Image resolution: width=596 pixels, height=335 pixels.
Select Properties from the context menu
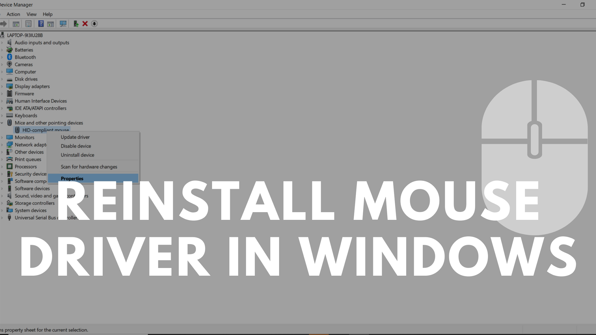click(x=72, y=178)
